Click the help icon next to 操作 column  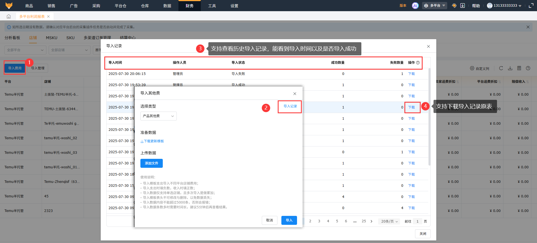click(418, 63)
